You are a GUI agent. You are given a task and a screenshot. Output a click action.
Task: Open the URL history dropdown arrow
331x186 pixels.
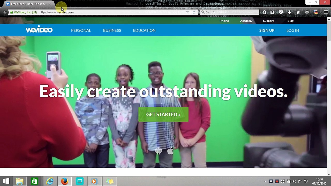click(x=187, y=12)
